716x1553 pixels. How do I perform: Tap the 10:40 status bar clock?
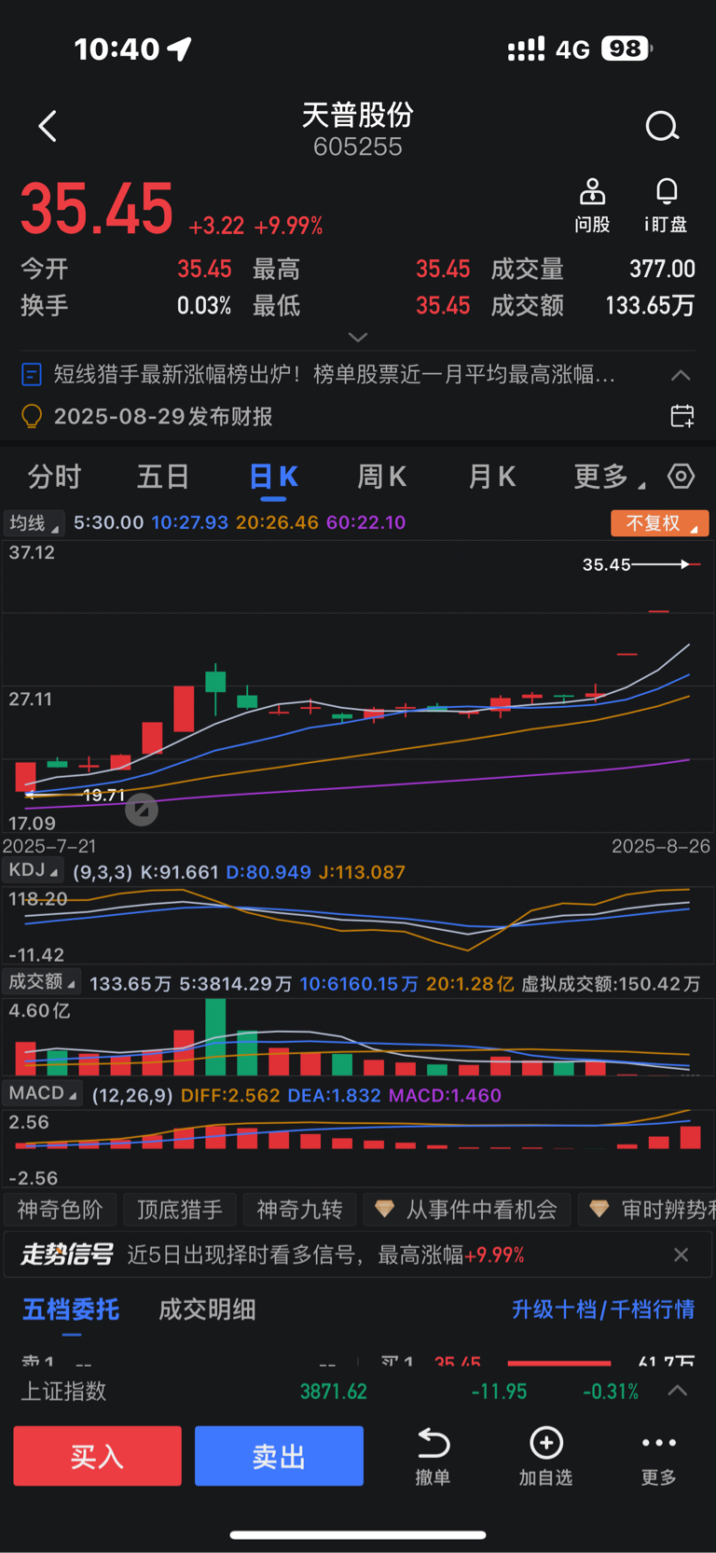tap(117, 49)
